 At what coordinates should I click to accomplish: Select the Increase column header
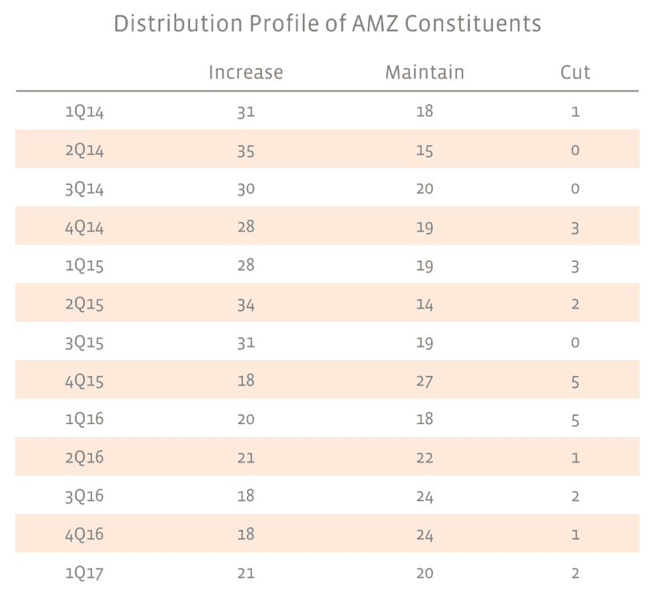[245, 73]
